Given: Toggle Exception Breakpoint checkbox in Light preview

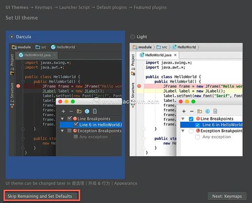Looking at the screenshot, I should point(191,131).
